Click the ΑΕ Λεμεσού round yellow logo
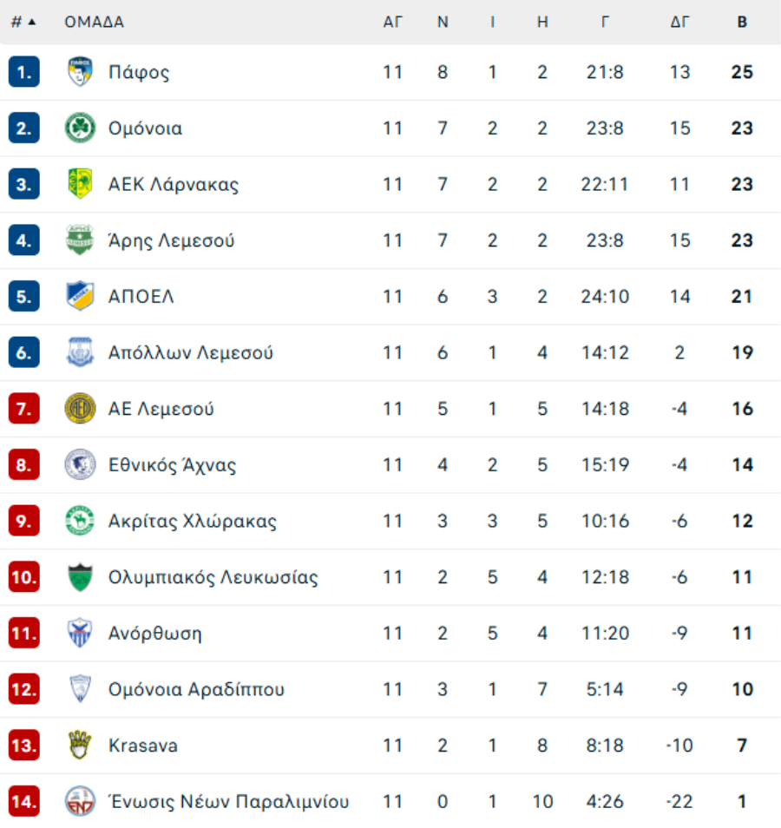 point(80,409)
